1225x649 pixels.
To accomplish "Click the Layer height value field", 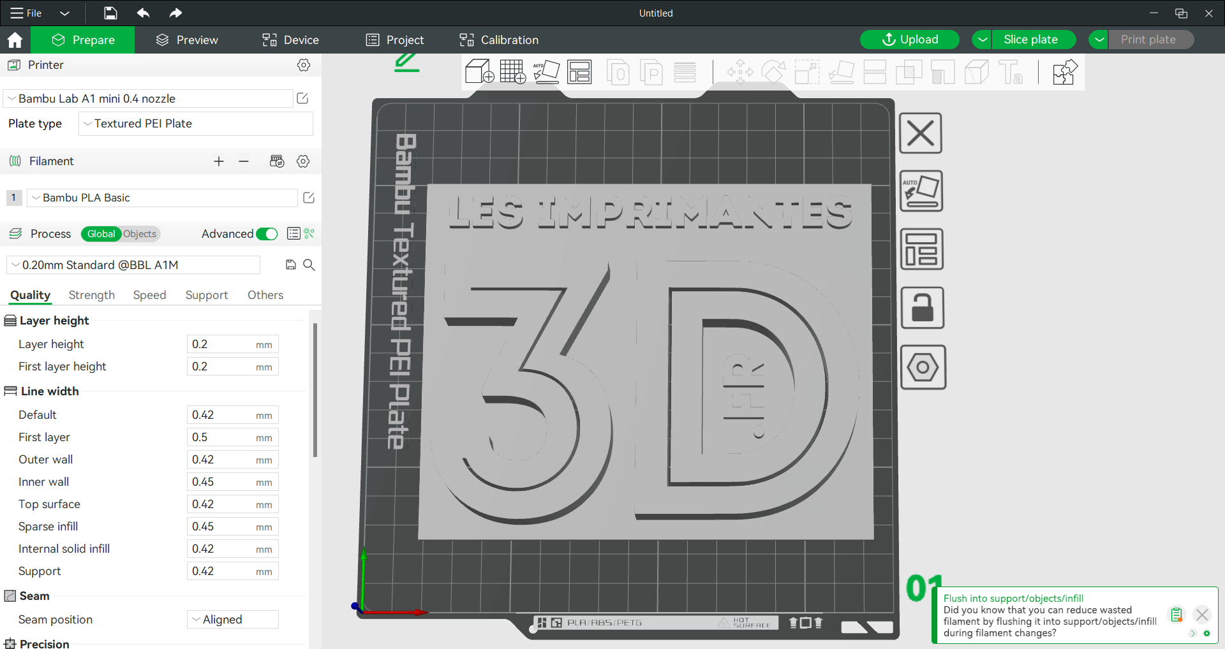I will click(x=233, y=344).
